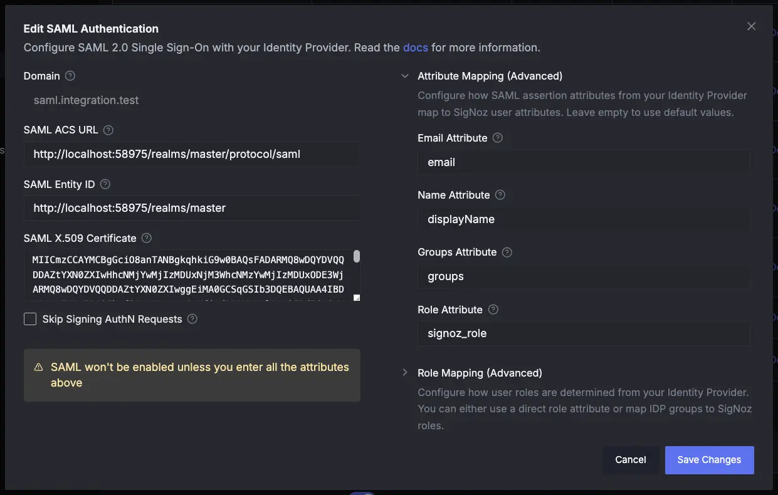The width and height of the screenshot is (778, 495).
Task: Click the 'SAML won't be enabled' warning text
Action: coord(200,375)
